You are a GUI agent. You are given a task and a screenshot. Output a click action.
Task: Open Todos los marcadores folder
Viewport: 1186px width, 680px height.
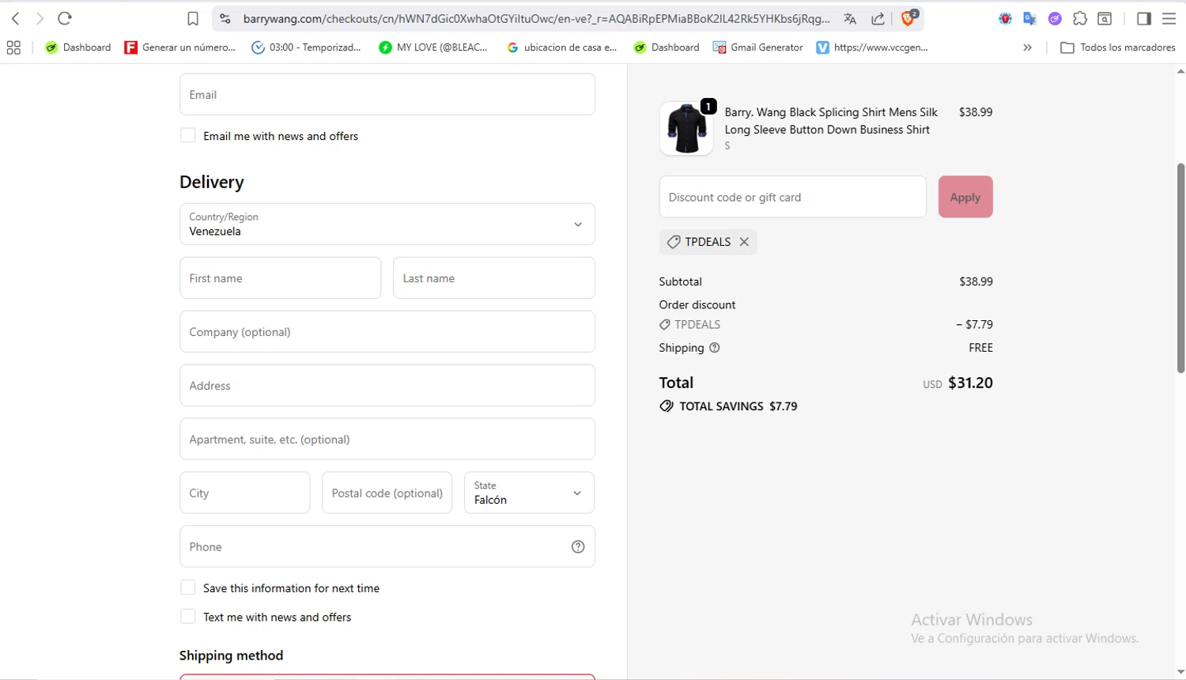click(1118, 47)
